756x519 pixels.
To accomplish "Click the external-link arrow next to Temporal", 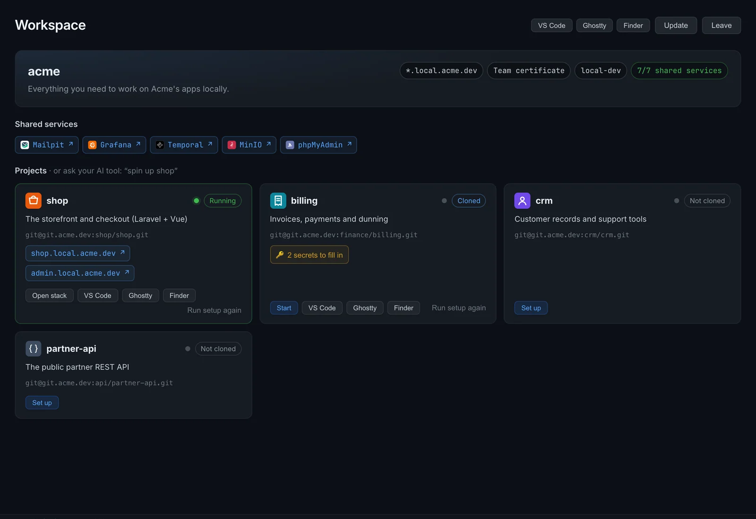I will pos(210,144).
